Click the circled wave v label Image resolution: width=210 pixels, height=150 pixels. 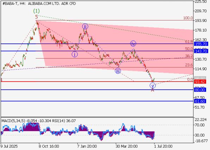tap(153, 86)
